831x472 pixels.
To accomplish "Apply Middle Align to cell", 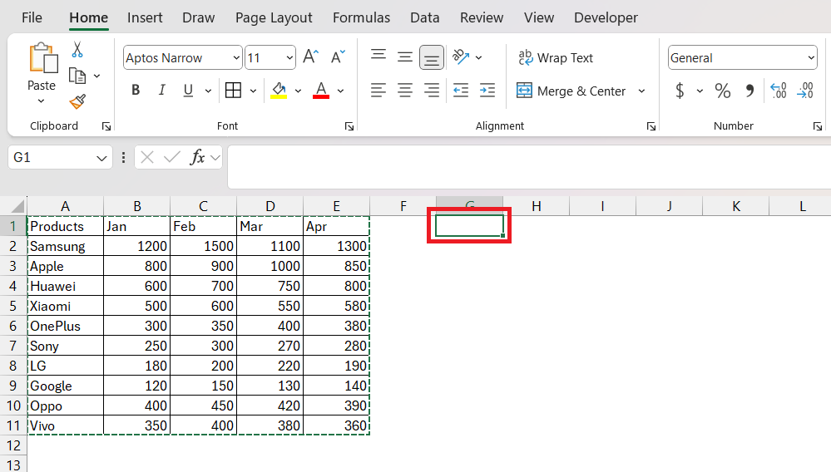I will 405,57.
